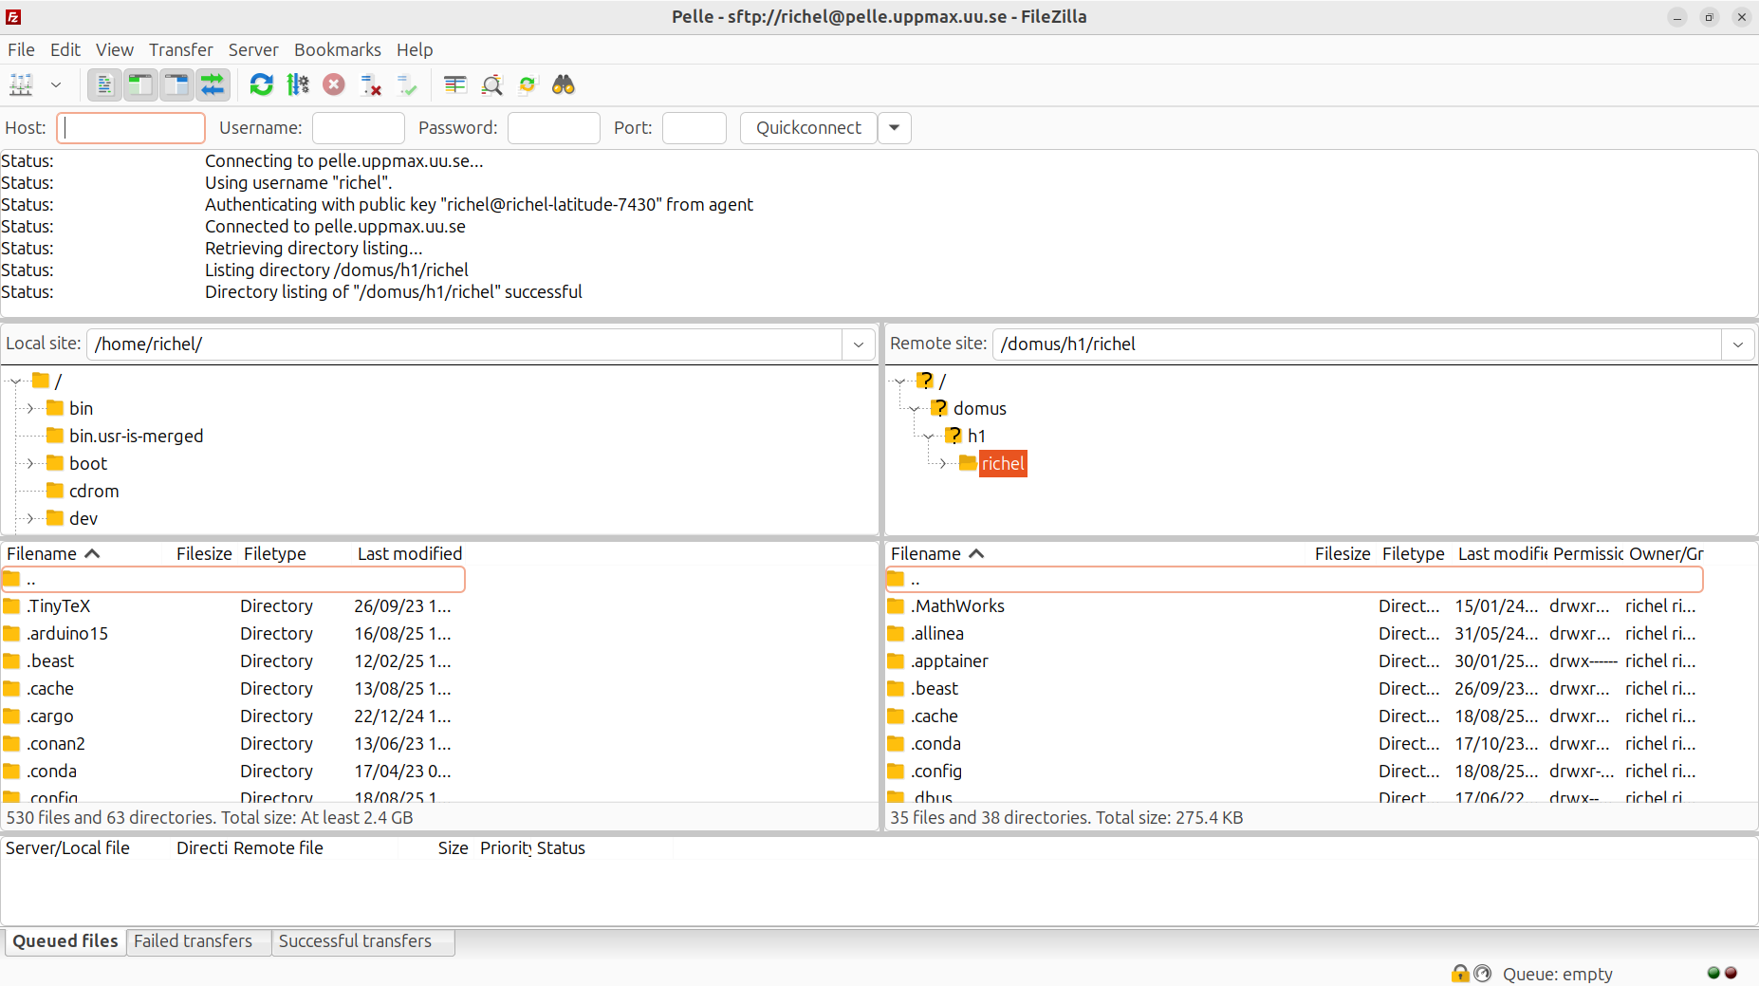Open the Remote site path dropdown
This screenshot has width=1759, height=986.
[x=1739, y=344]
